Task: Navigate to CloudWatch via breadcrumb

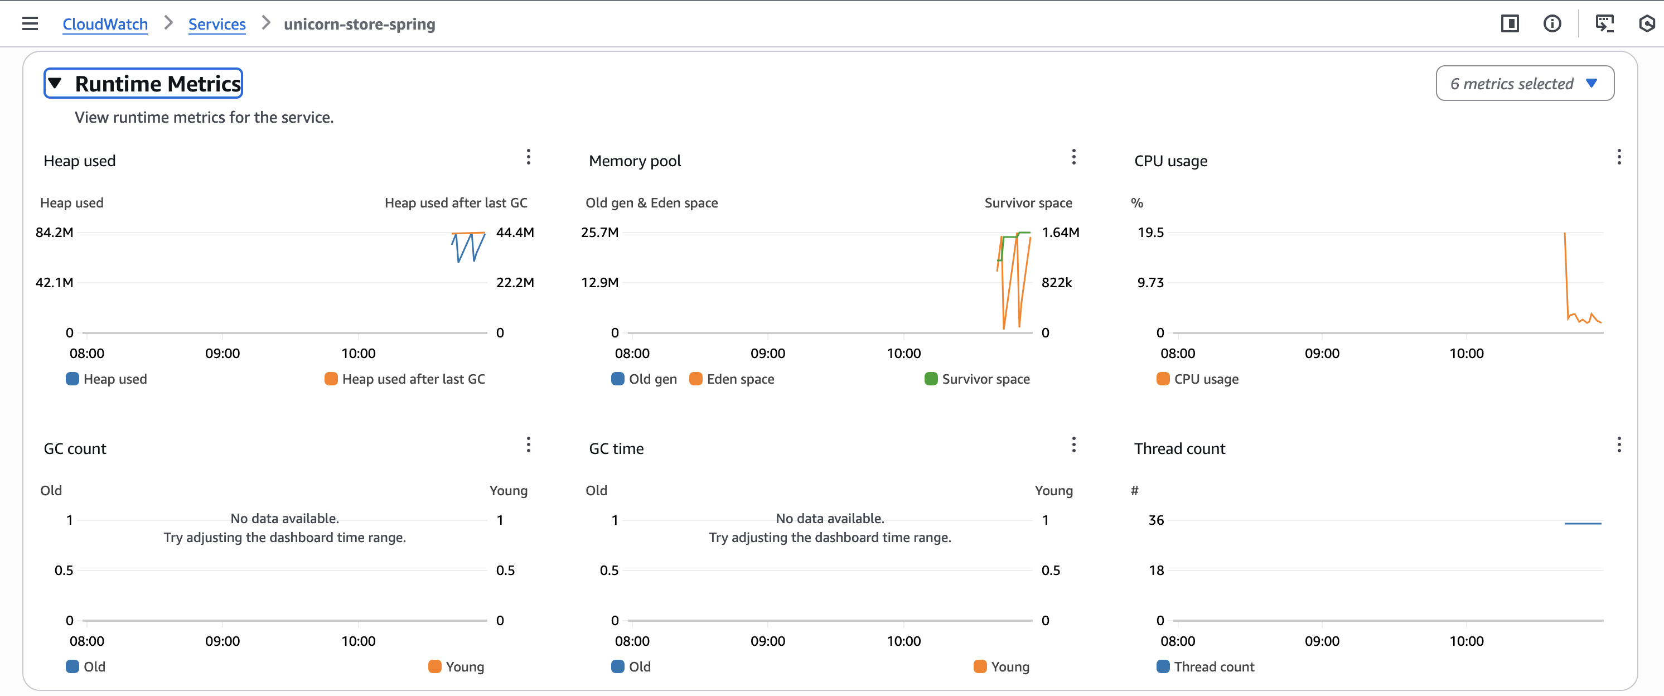Action: (105, 23)
